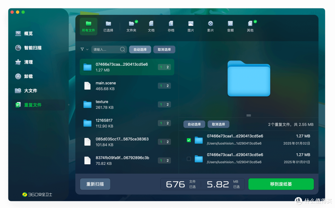Click the 360安全卫士 logo
This screenshot has height=208, width=335.
37,194
